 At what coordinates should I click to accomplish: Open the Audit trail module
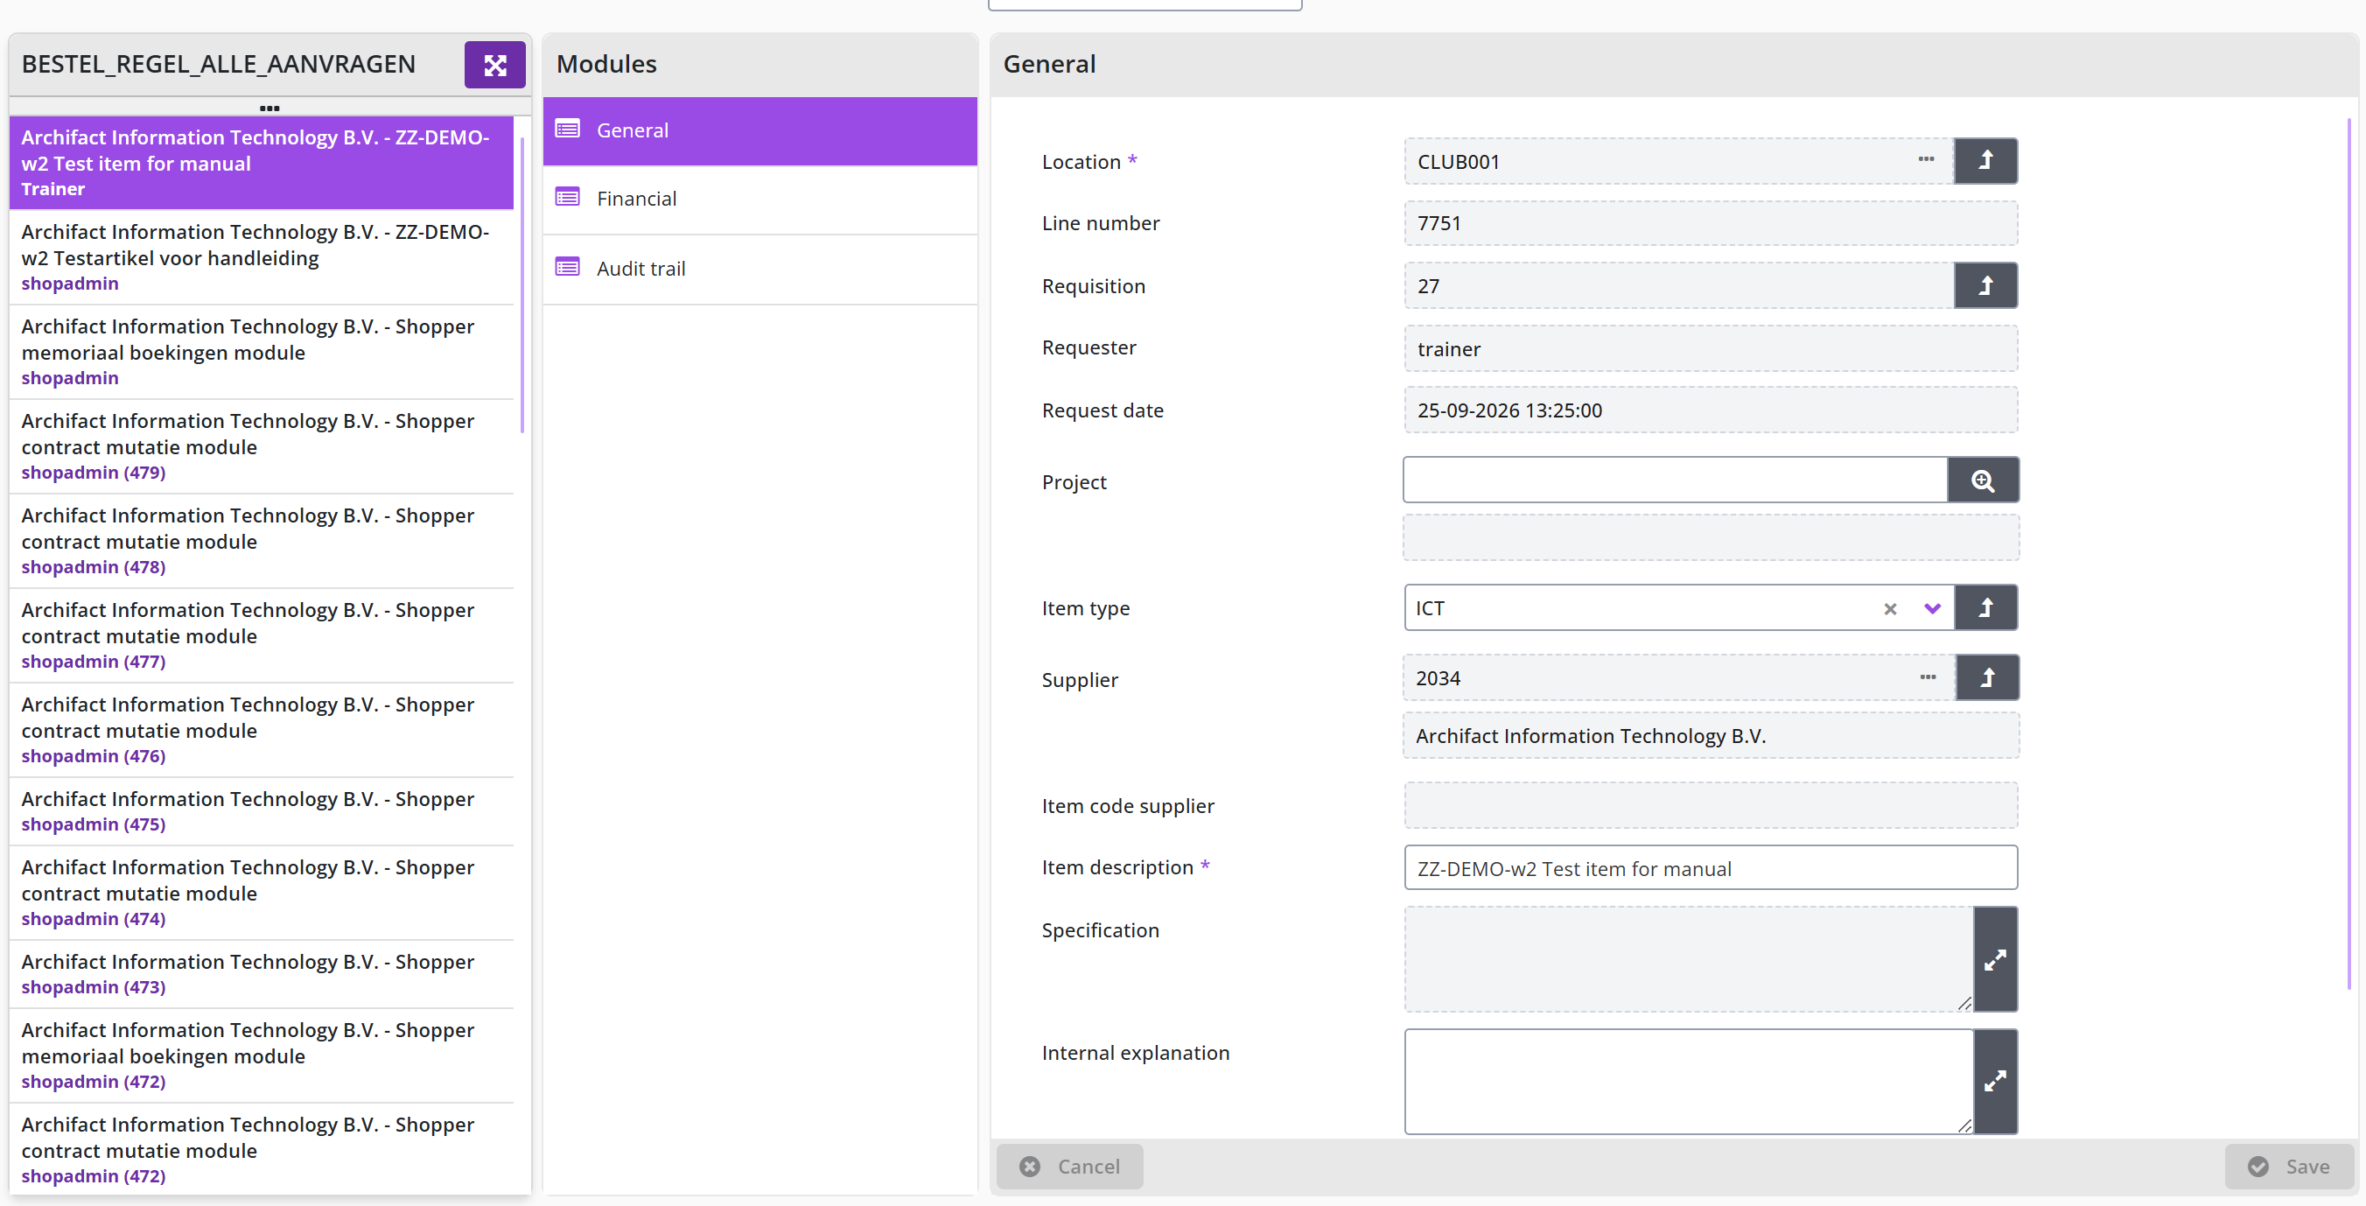click(759, 270)
